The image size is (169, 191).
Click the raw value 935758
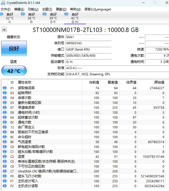point(159,108)
